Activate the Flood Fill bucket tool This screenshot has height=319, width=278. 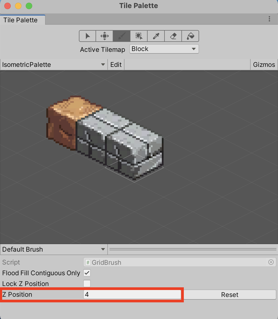point(190,36)
